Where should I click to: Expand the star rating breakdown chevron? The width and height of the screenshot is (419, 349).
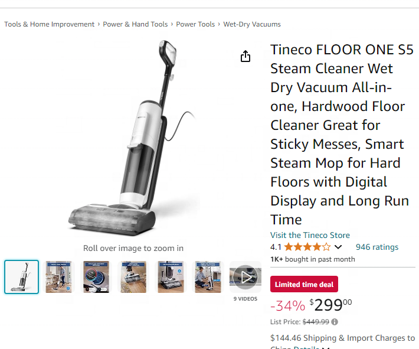pyautogui.click(x=338, y=247)
